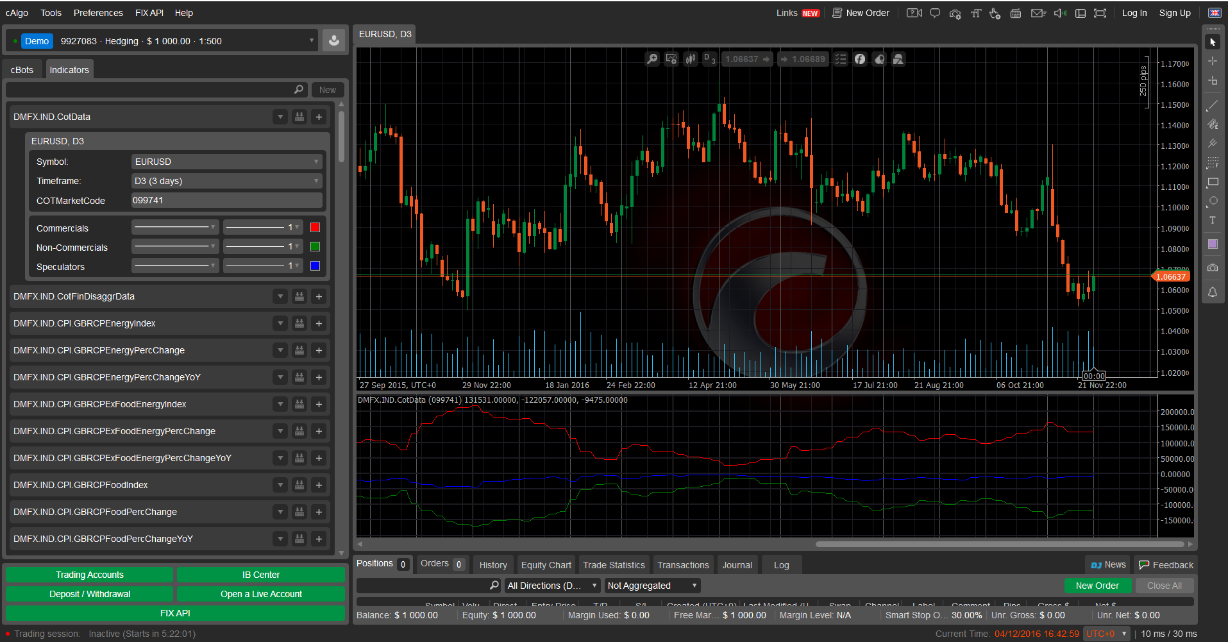The width and height of the screenshot is (1228, 642).
Task: Open the Symbol EURUSD dropdown
Action: point(226,162)
